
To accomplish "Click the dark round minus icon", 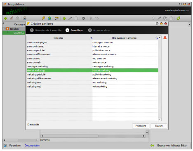I will (x=83, y=18).
